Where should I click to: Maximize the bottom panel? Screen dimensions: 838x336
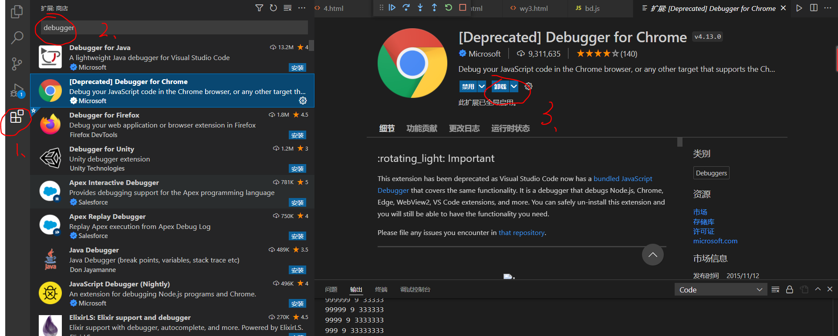tap(818, 289)
